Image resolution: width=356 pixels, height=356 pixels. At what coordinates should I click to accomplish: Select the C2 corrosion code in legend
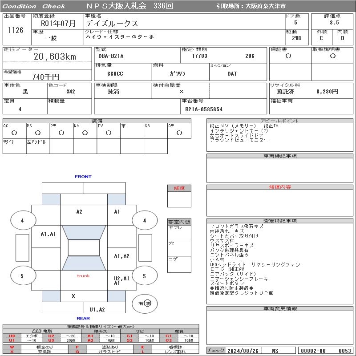click(169, 340)
